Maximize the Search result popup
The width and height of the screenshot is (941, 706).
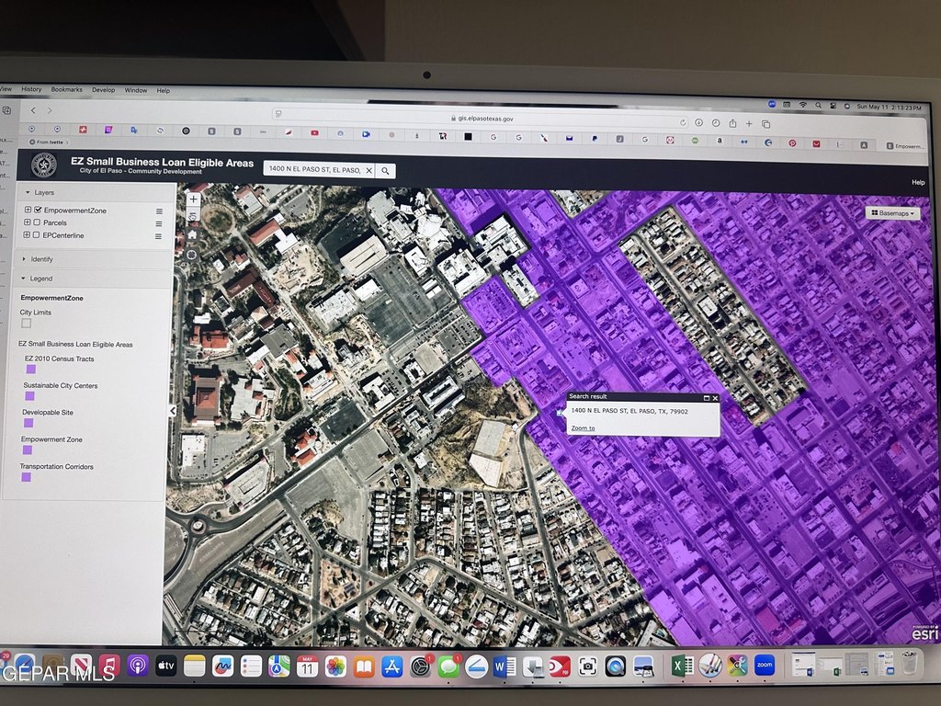(x=707, y=397)
